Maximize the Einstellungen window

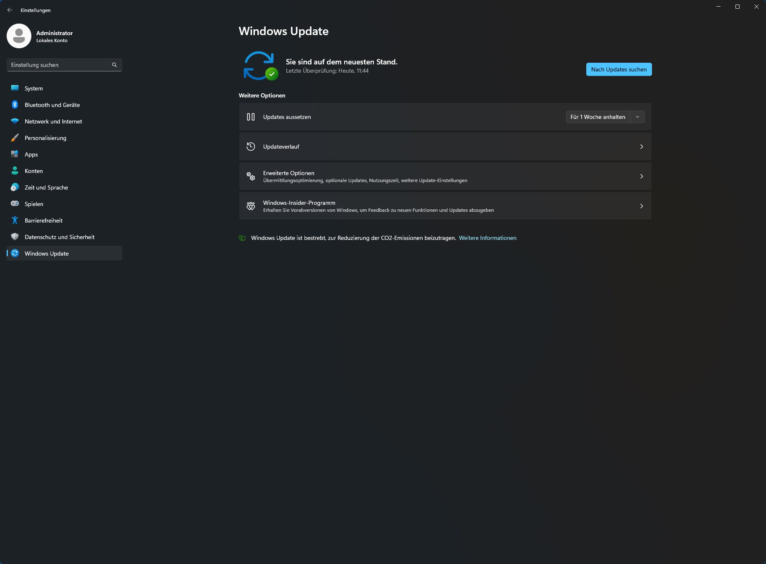pyautogui.click(x=737, y=7)
